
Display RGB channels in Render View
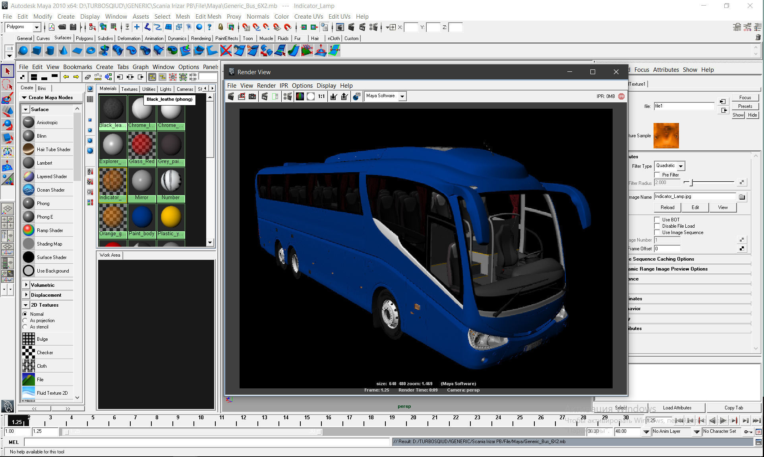coord(300,96)
